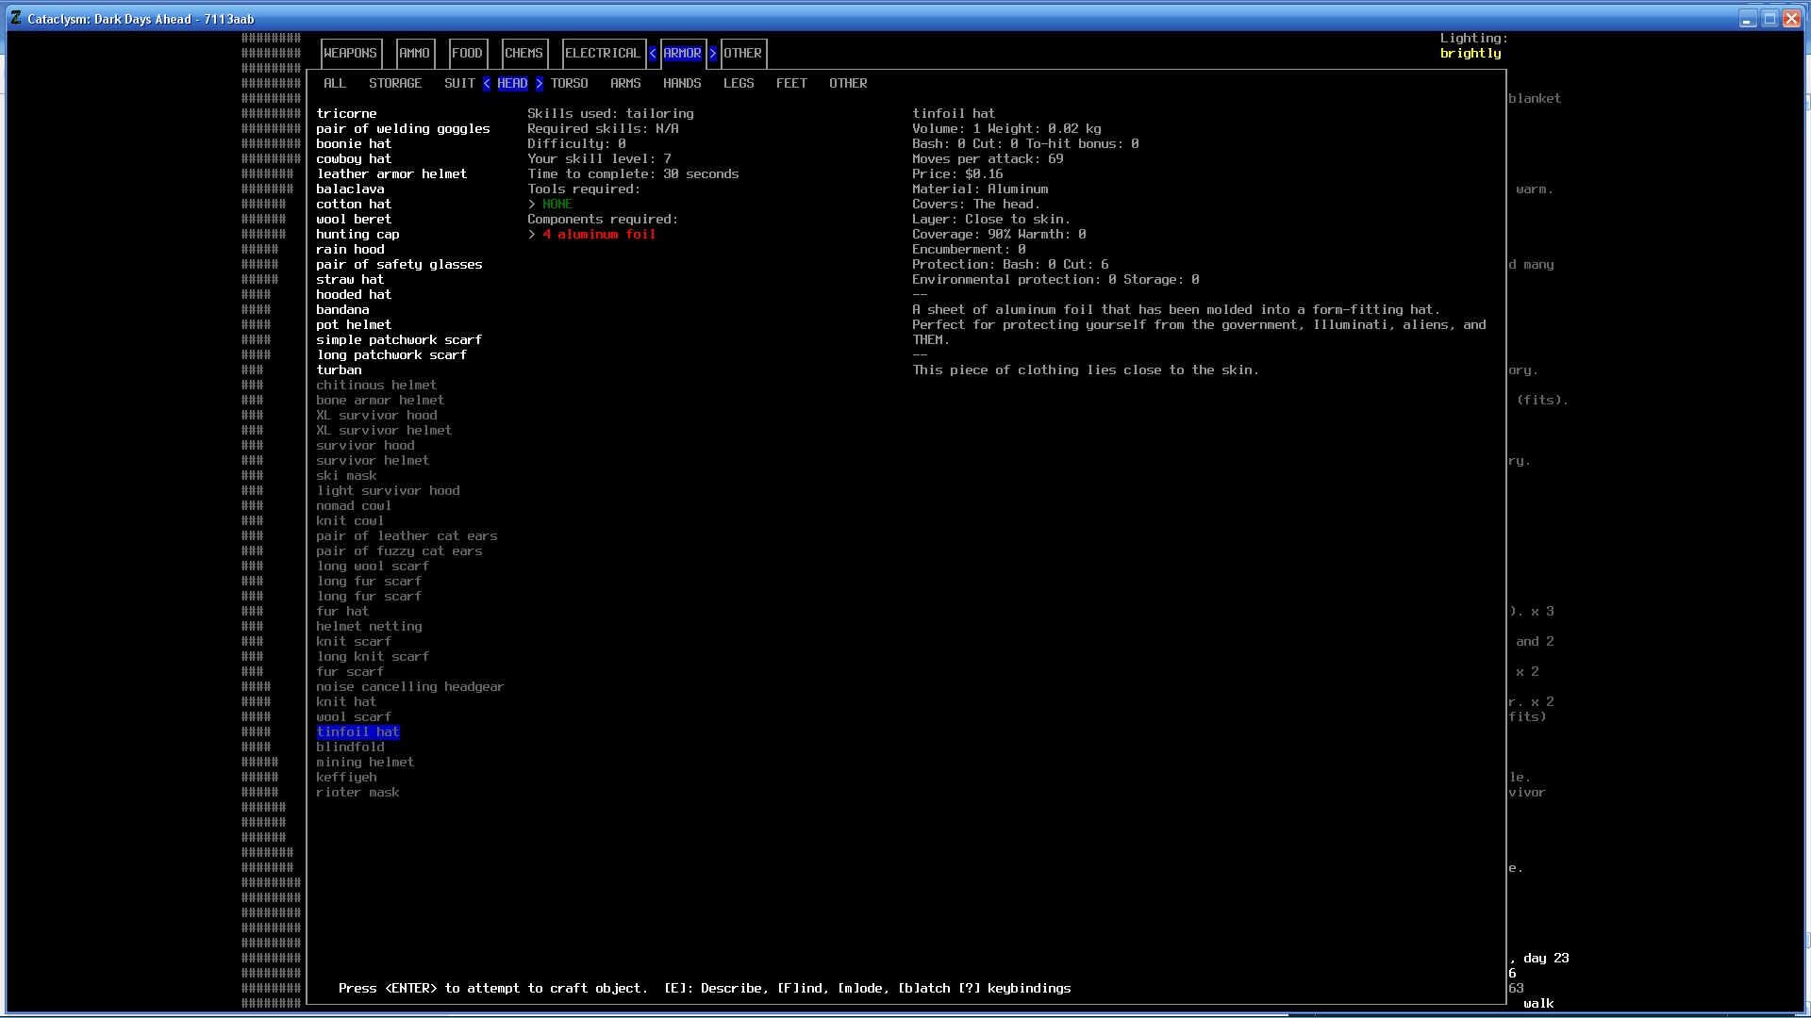Select the STORAGE armor subcategory
Image resolution: width=1811 pixels, height=1018 pixels.
395,84
